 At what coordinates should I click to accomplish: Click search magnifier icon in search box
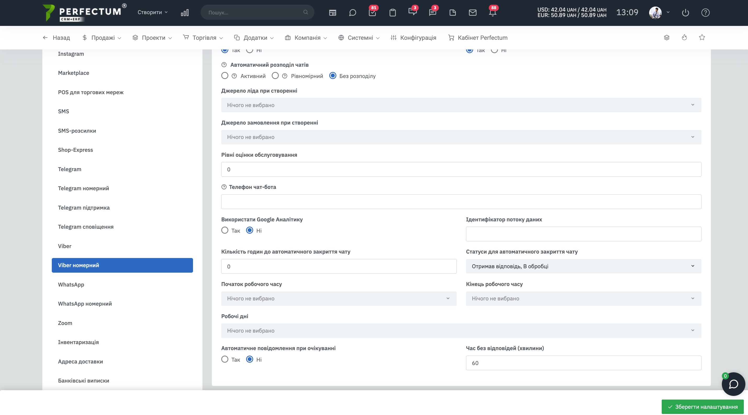305,12
